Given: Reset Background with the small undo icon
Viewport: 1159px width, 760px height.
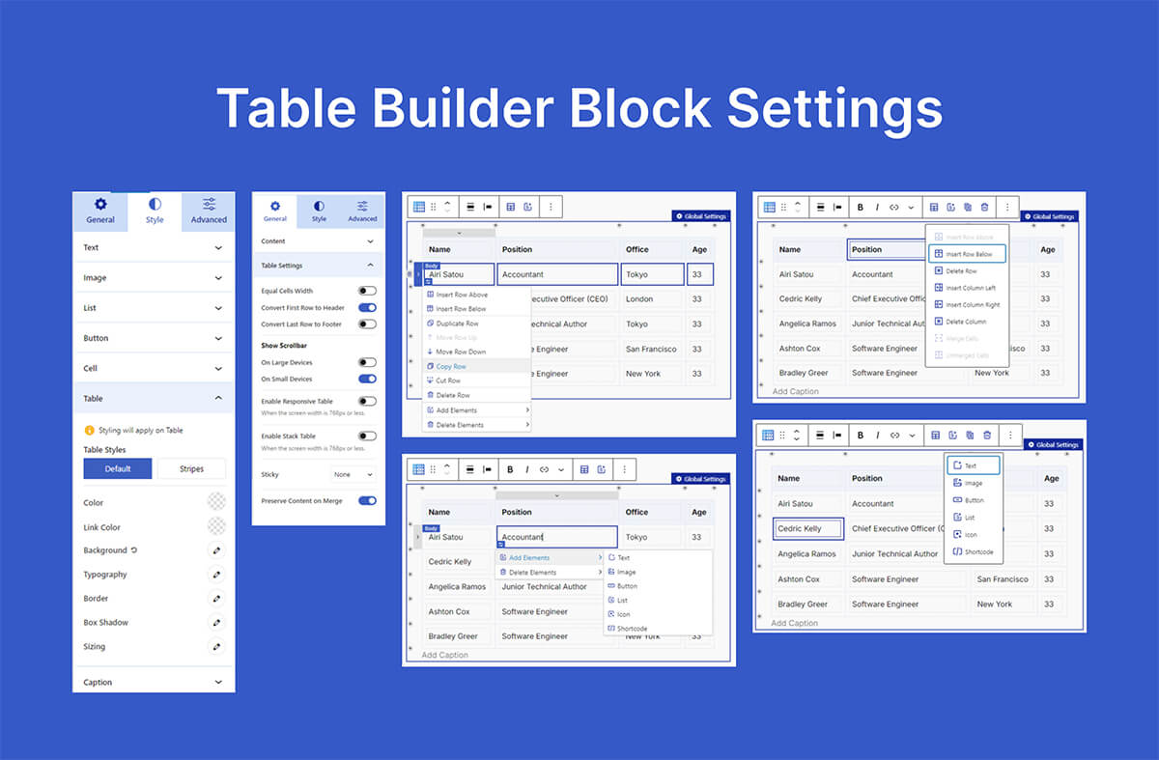Looking at the screenshot, I should click(x=134, y=550).
